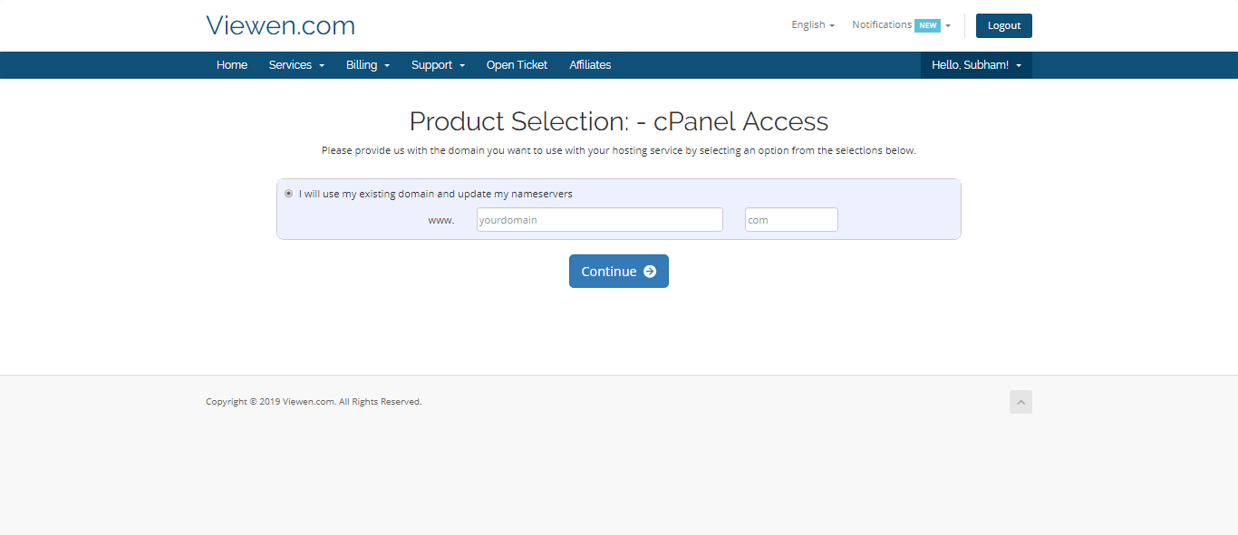Click the NEW badge beside Notifications

927,25
